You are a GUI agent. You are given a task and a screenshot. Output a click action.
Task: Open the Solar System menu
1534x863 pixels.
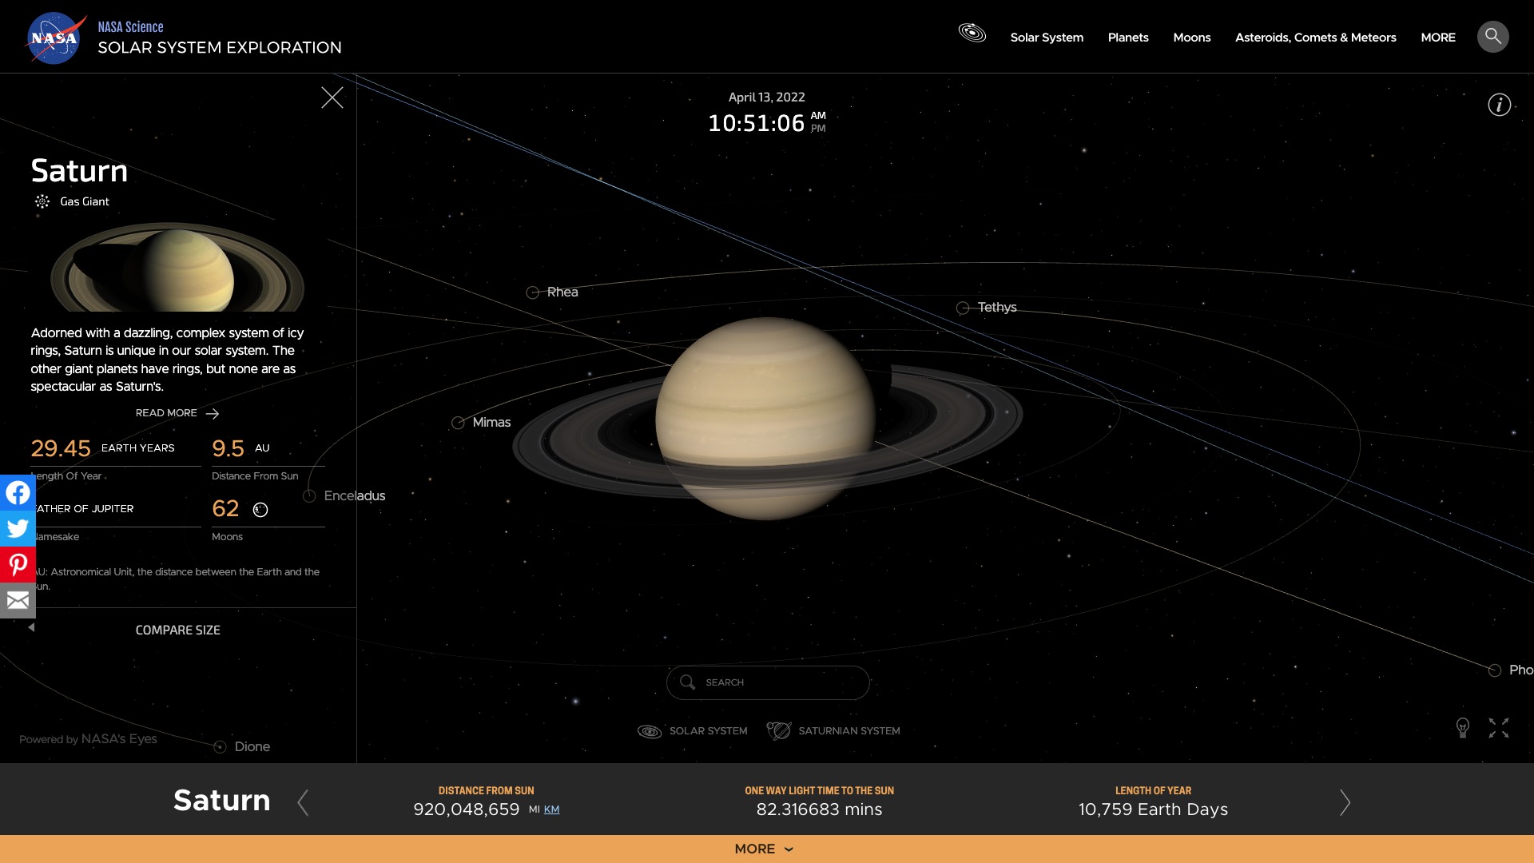[1047, 38]
